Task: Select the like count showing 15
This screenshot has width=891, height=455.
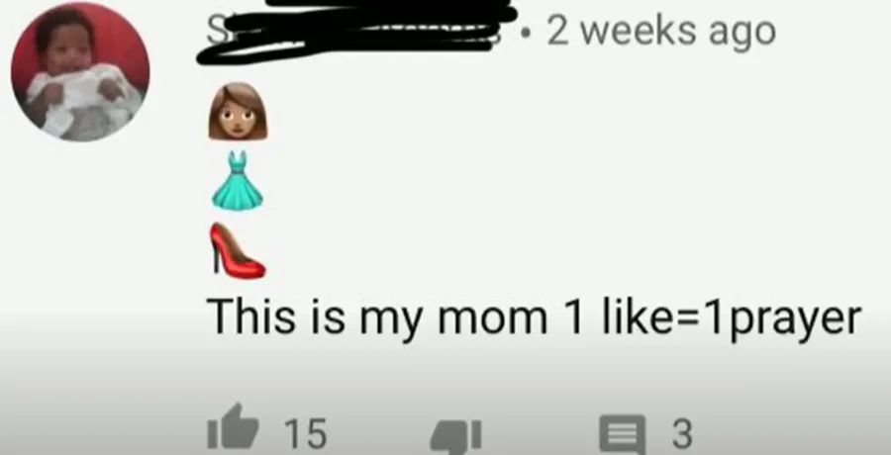Action: (x=306, y=434)
